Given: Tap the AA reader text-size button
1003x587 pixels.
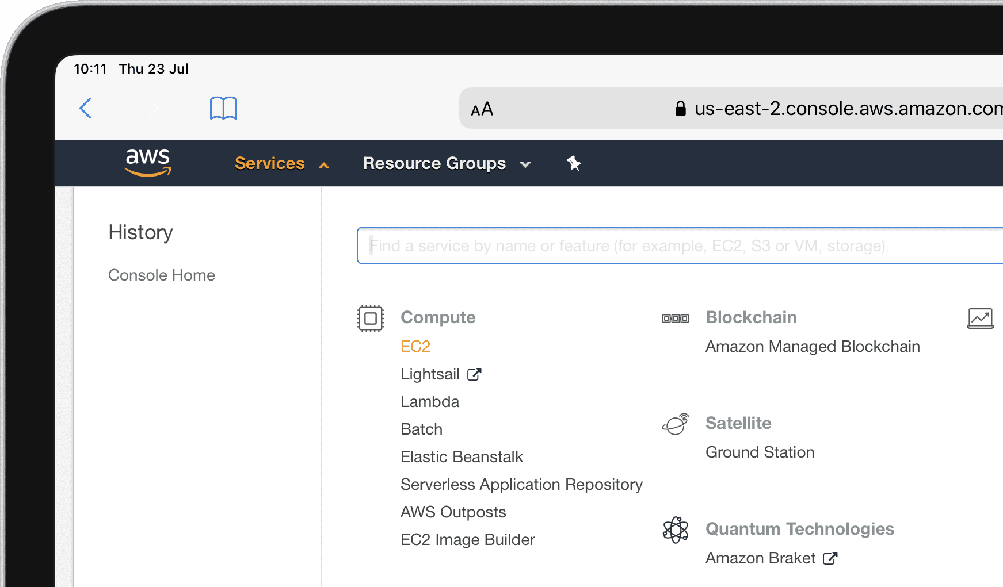Looking at the screenshot, I should click(x=482, y=109).
